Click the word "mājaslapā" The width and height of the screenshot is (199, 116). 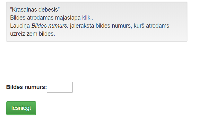68,18
